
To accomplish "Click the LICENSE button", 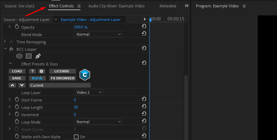I will (x=63, y=71).
